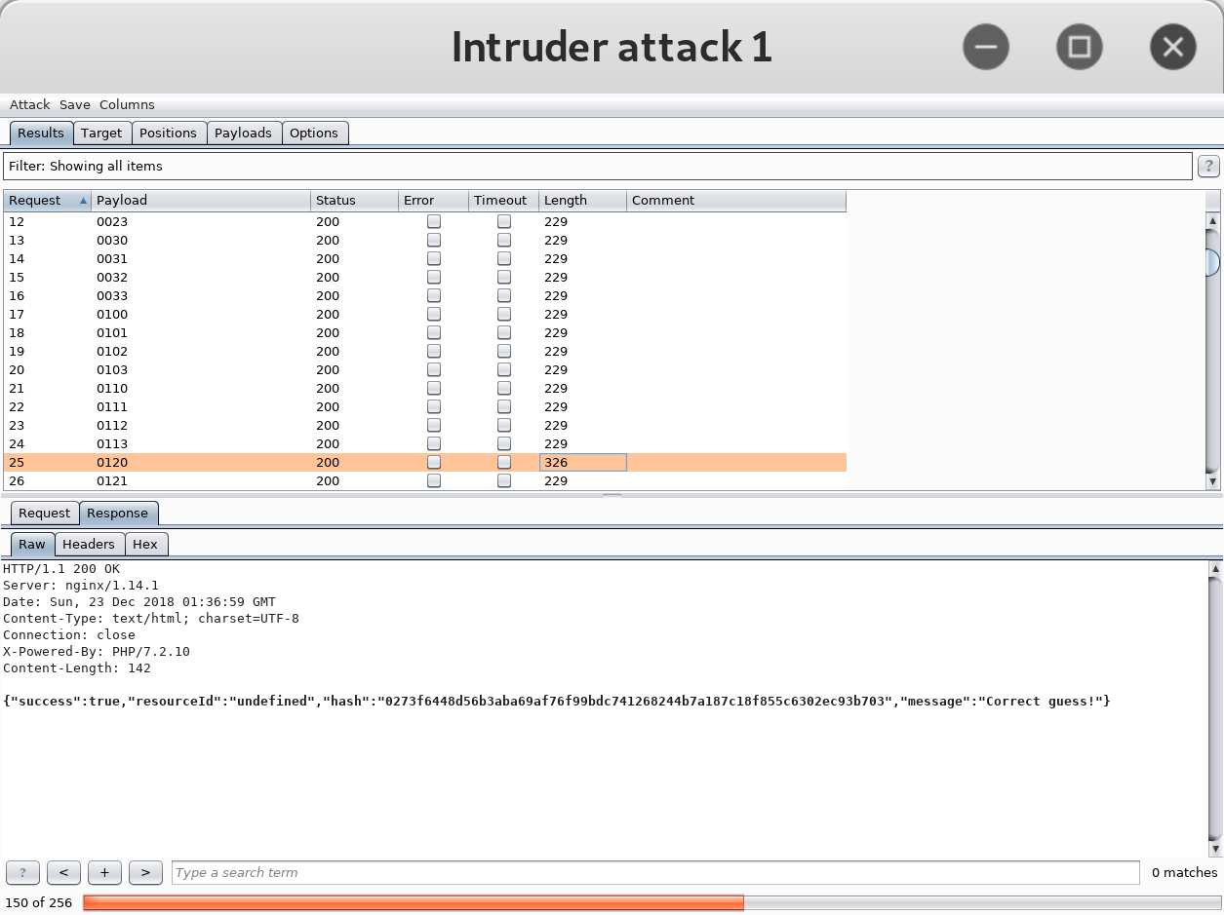Image resolution: width=1224 pixels, height=915 pixels.
Task: Go to next search match arrow
Action: [x=145, y=872]
